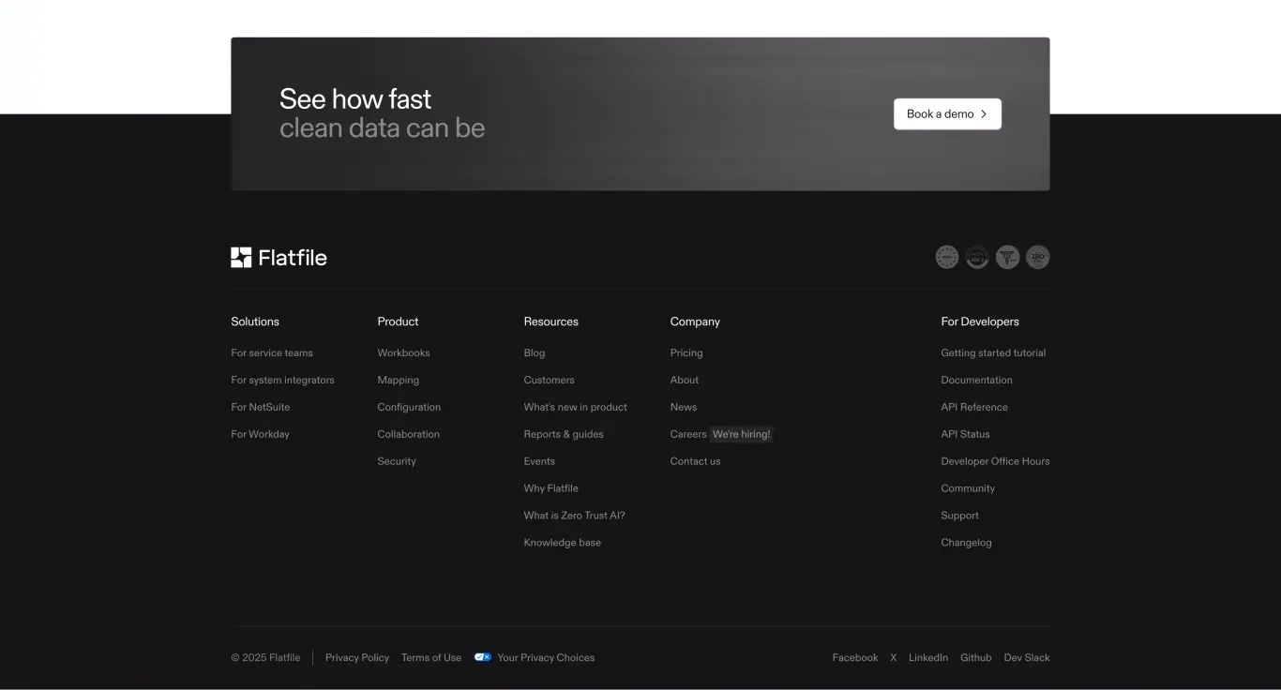Open What's new in product
This screenshot has height=690, width=1281.
pos(575,408)
